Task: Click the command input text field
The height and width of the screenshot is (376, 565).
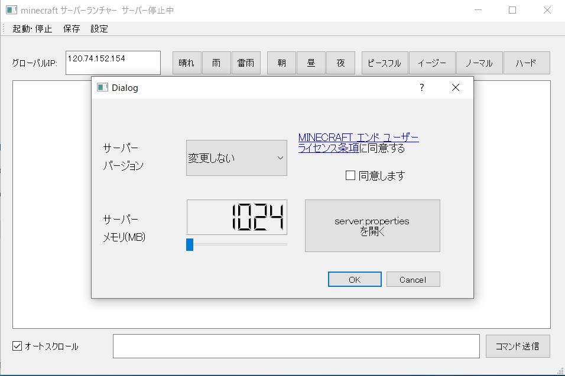Action: [x=296, y=346]
